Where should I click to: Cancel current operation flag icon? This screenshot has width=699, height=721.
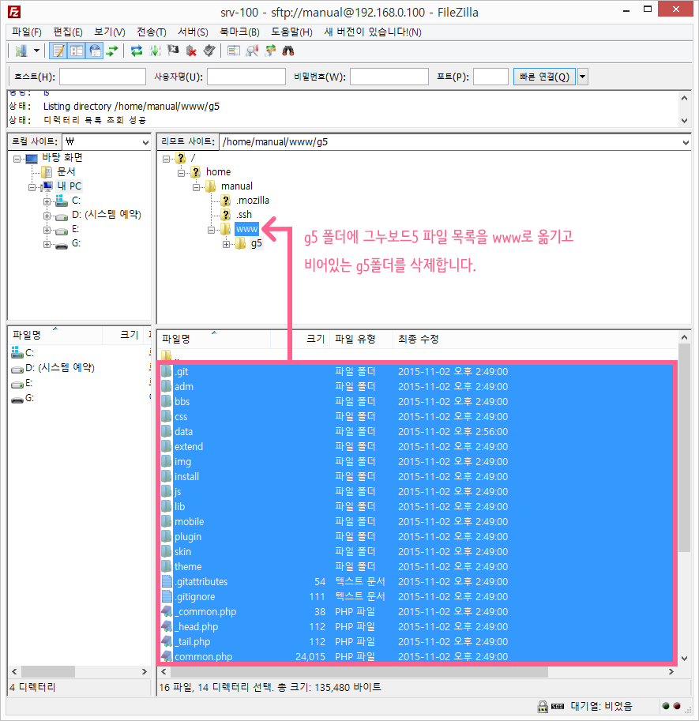[173, 51]
